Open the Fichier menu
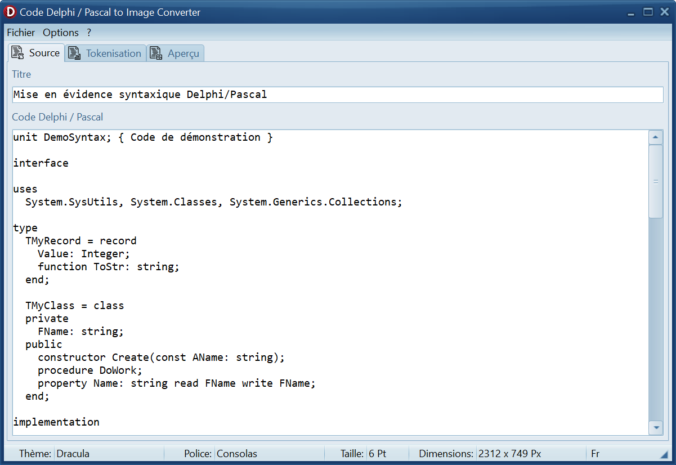676x465 pixels. coord(21,33)
